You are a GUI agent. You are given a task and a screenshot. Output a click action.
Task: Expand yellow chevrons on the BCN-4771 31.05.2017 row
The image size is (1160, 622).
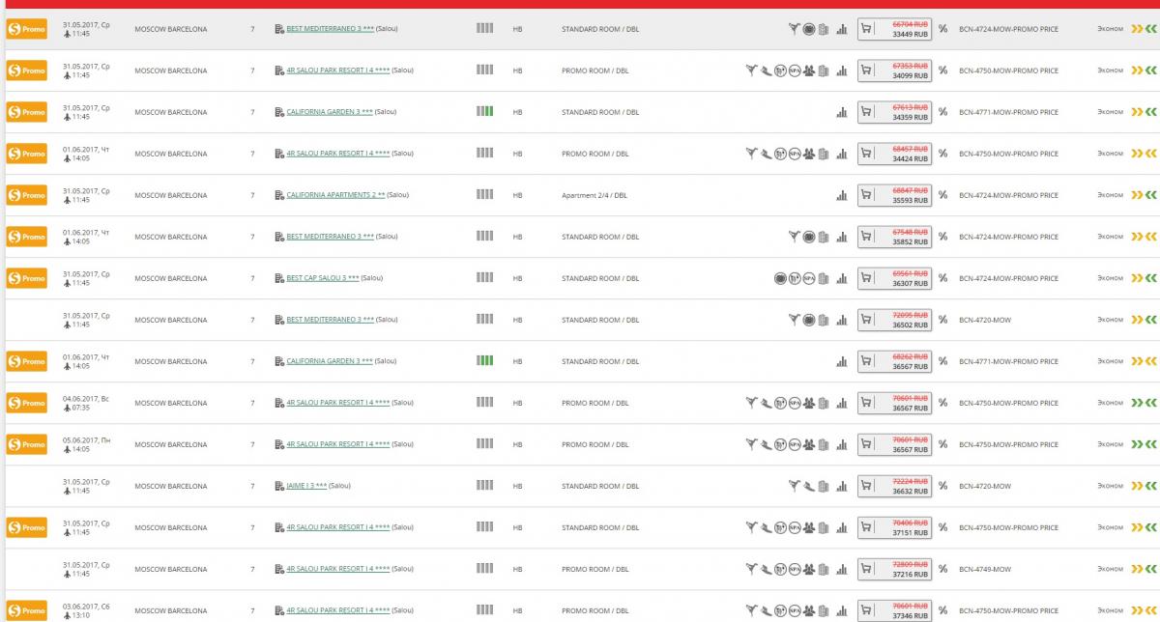(1137, 112)
